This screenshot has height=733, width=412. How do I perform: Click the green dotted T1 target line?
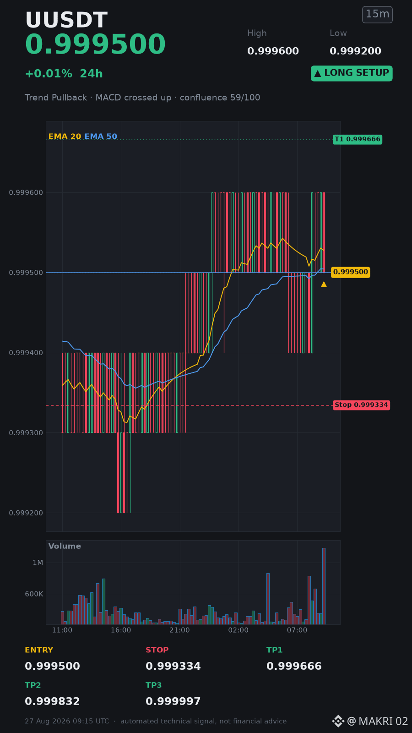(189, 140)
